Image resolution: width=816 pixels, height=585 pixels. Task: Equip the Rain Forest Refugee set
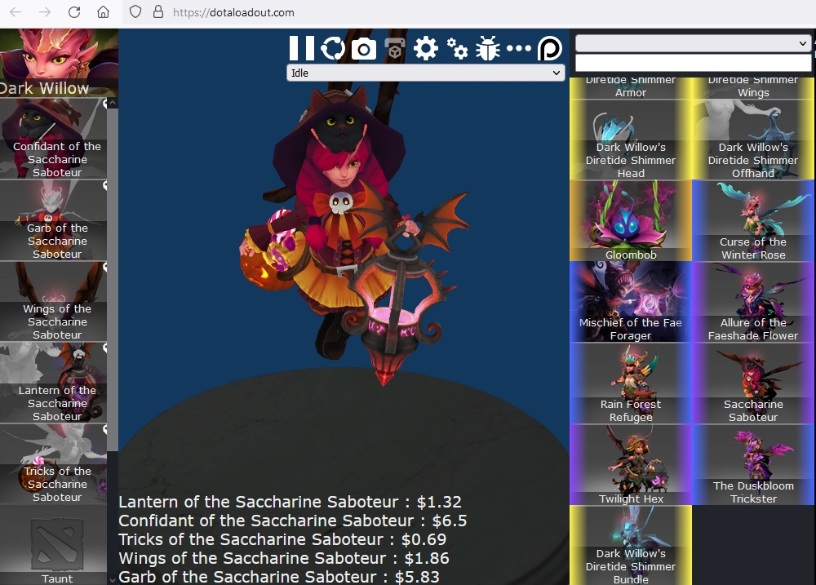coord(630,383)
